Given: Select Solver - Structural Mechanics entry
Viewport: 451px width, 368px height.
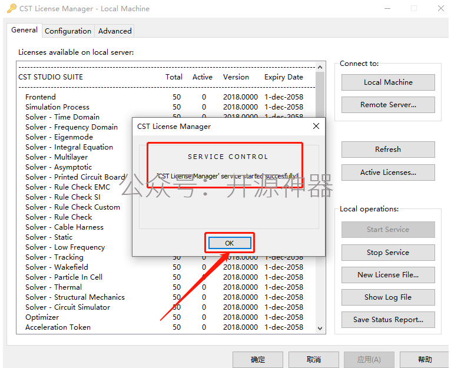Looking at the screenshot, I should click(164, 297).
